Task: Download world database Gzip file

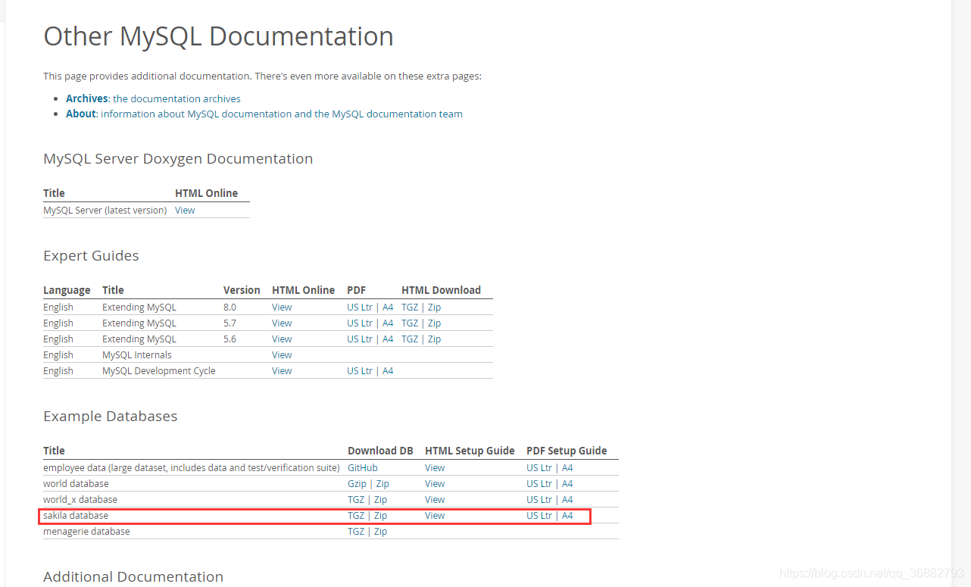Action: click(357, 484)
